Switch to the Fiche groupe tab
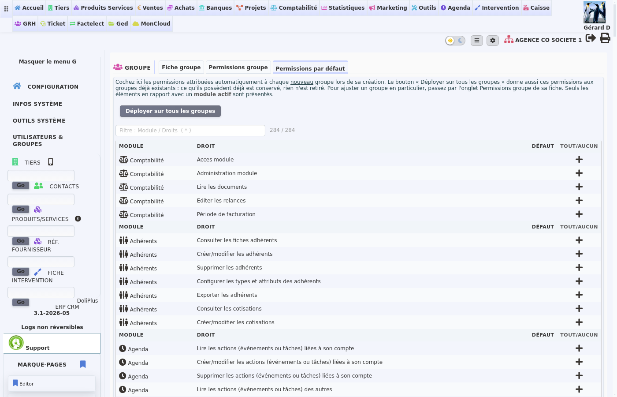617x397 pixels. (181, 67)
